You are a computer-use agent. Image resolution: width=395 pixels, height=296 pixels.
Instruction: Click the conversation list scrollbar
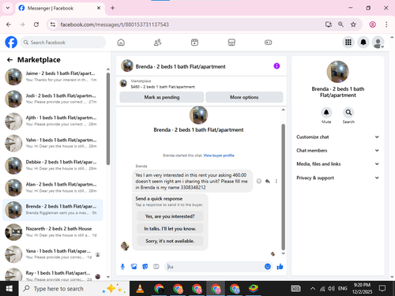108,119
